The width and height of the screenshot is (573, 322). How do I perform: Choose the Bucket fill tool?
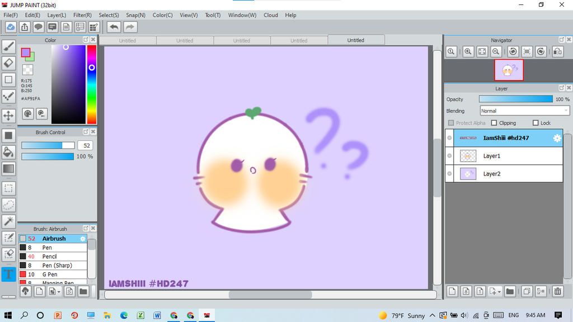click(8, 152)
